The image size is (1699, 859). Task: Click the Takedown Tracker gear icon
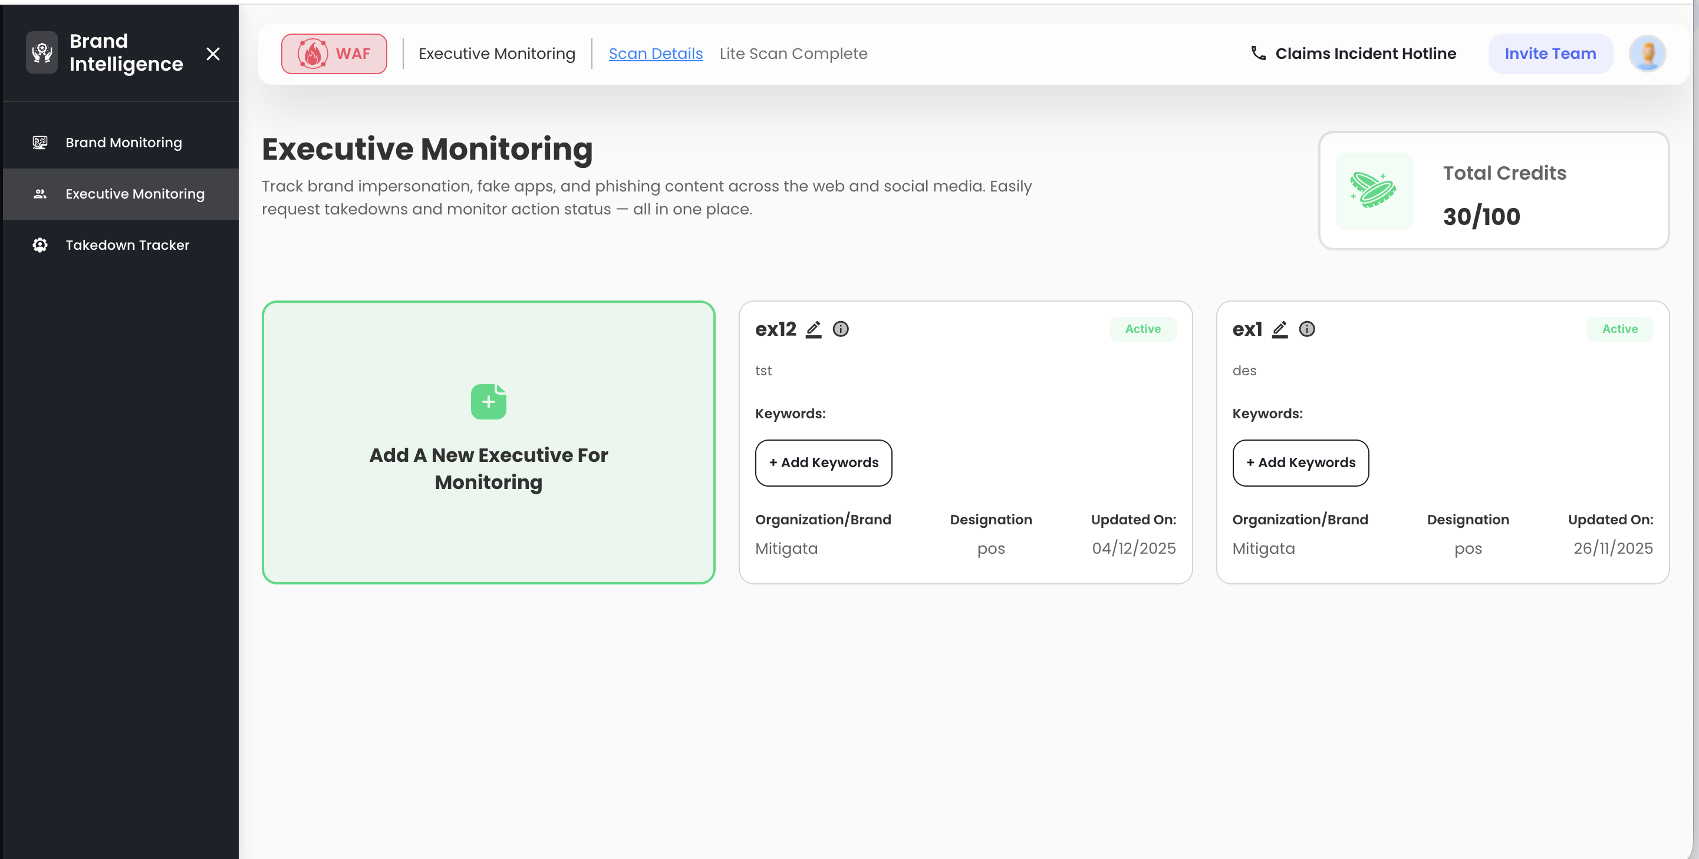click(39, 245)
